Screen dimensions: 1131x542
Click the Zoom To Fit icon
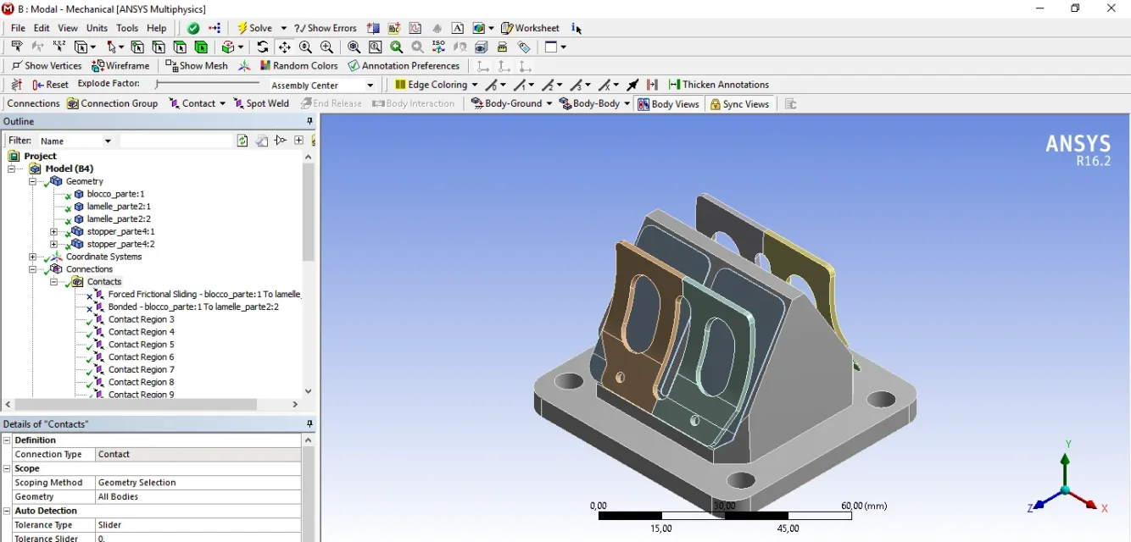pyautogui.click(x=354, y=47)
